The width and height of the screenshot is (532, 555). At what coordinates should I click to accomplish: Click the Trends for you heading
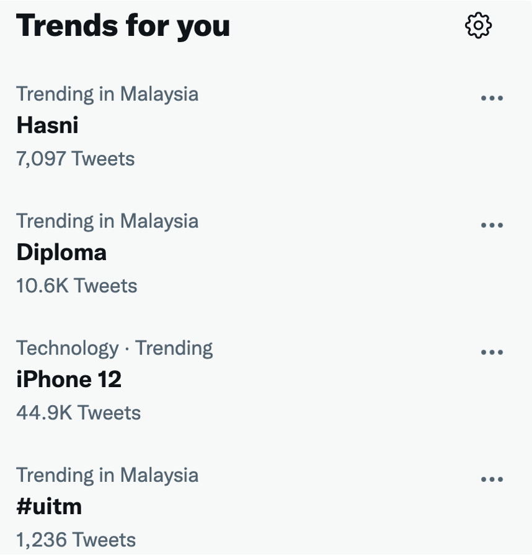click(123, 26)
